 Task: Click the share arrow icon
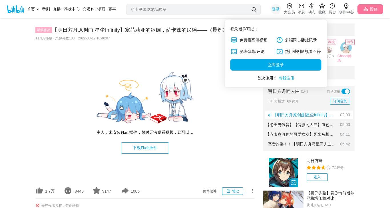[125, 191]
